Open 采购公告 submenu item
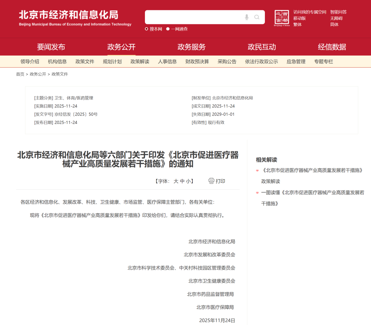 point(227,62)
